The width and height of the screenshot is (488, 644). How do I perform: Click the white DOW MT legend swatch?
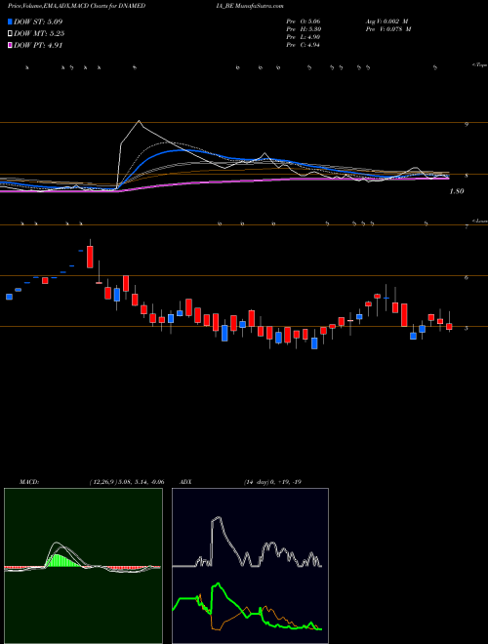pyautogui.click(x=10, y=33)
